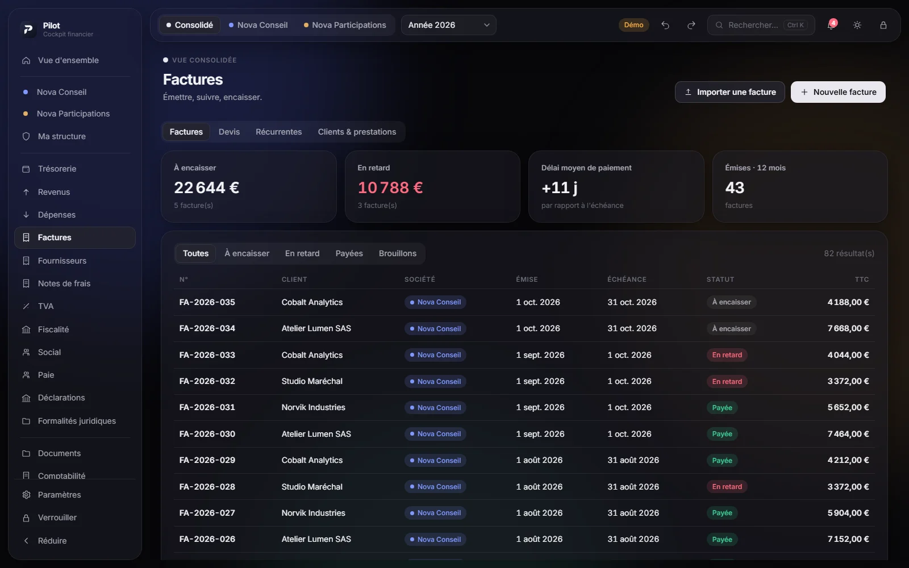Click Verrouiller in sidebar
The width and height of the screenshot is (909, 568).
75,517
